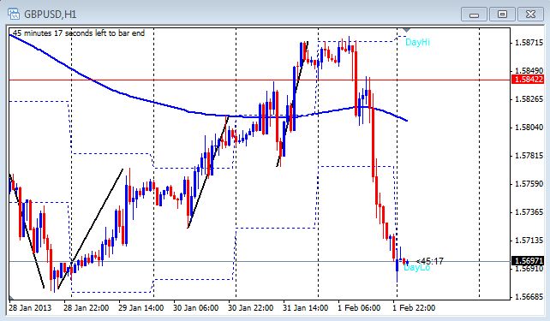Click the 1.57135 price scale value

[x=529, y=241]
